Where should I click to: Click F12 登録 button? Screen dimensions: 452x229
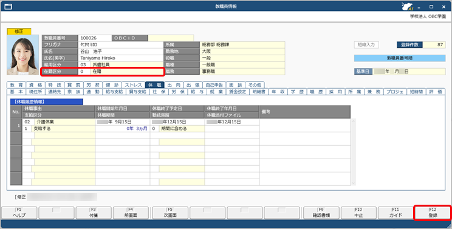point(433,213)
